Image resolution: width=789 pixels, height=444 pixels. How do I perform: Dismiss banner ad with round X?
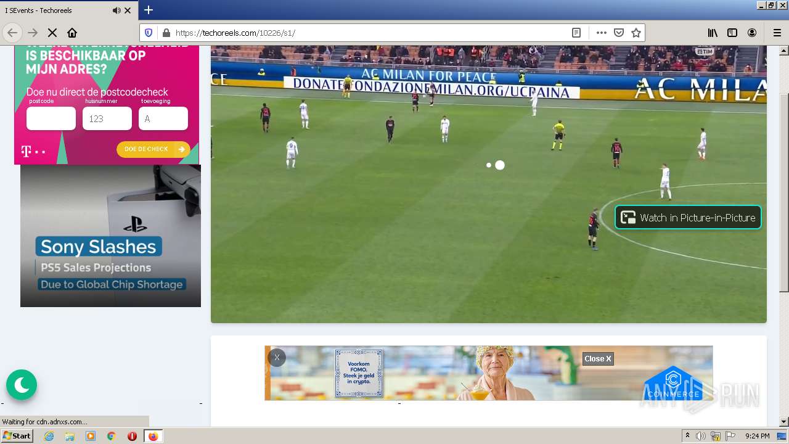(x=277, y=358)
